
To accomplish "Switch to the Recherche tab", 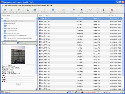I will coord(24,43).
